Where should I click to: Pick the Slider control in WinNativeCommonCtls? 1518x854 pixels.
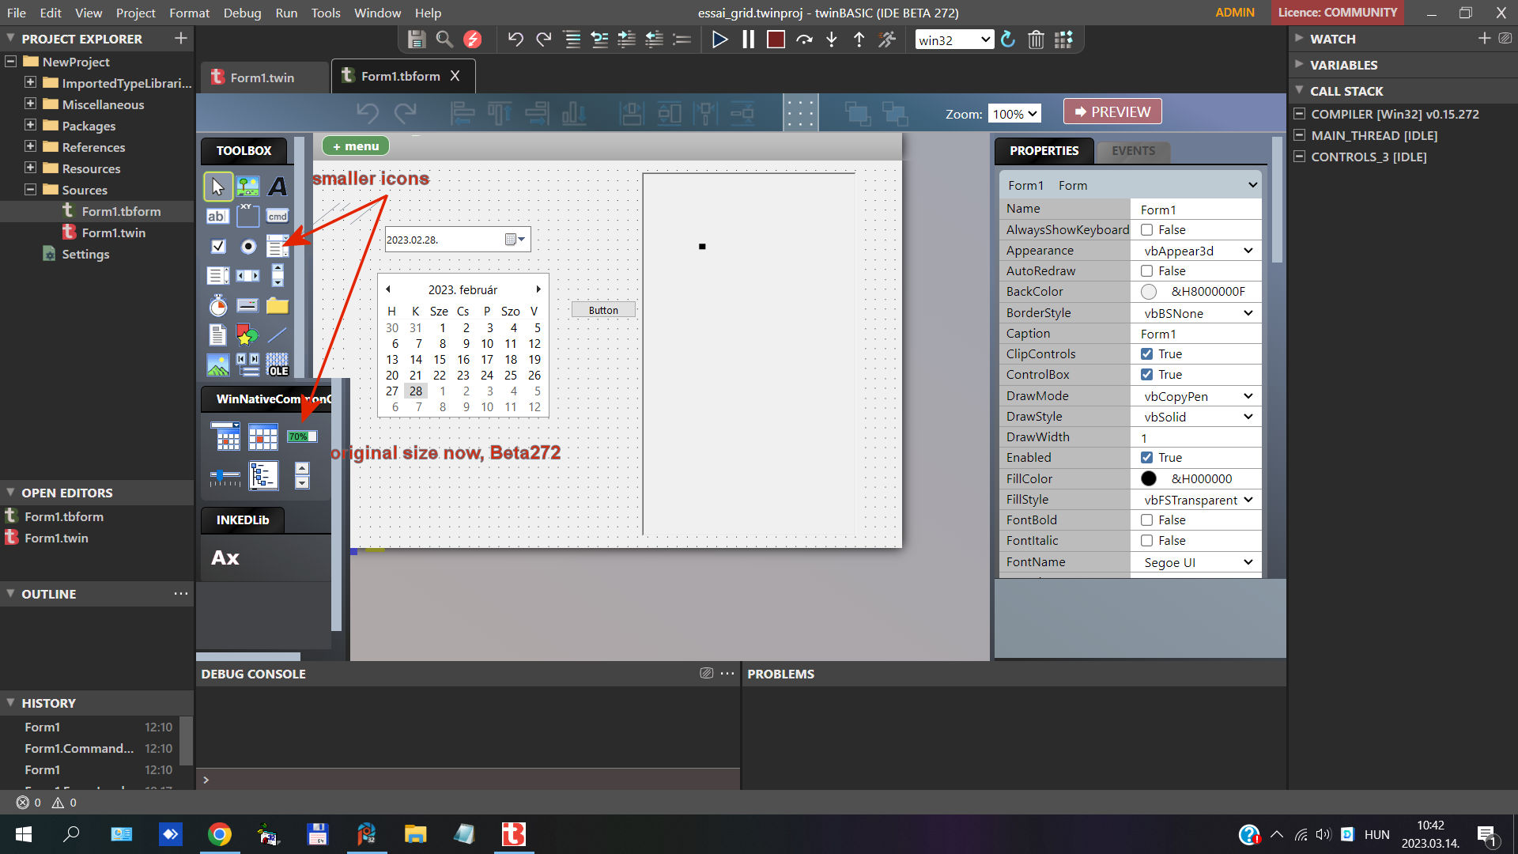coord(225,476)
